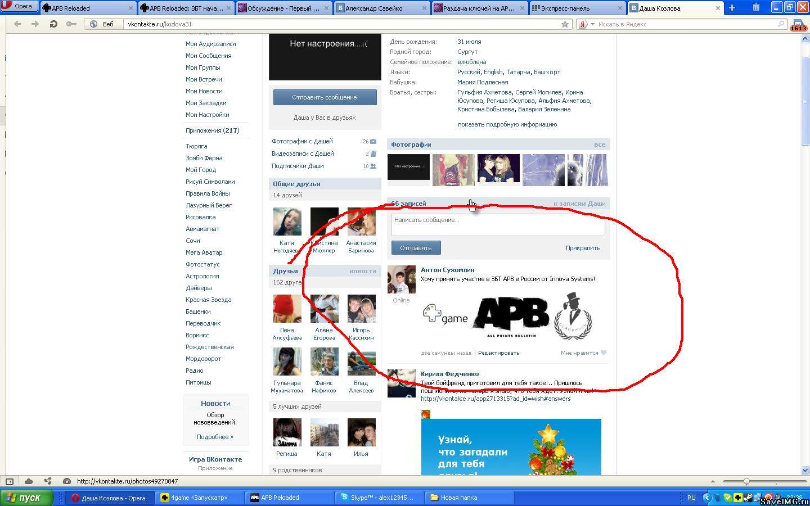Click the Отправить wall post button
The width and height of the screenshot is (810, 506).
pyautogui.click(x=416, y=248)
